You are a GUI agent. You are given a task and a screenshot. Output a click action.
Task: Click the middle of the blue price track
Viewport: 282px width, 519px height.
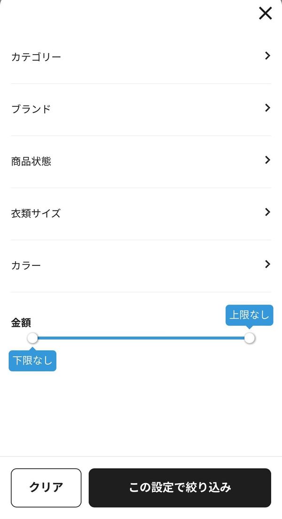141,338
